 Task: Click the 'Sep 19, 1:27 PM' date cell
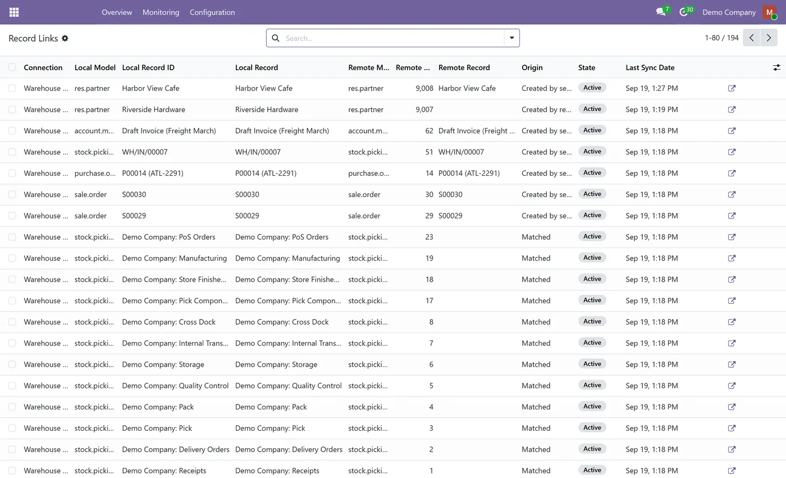pos(652,88)
